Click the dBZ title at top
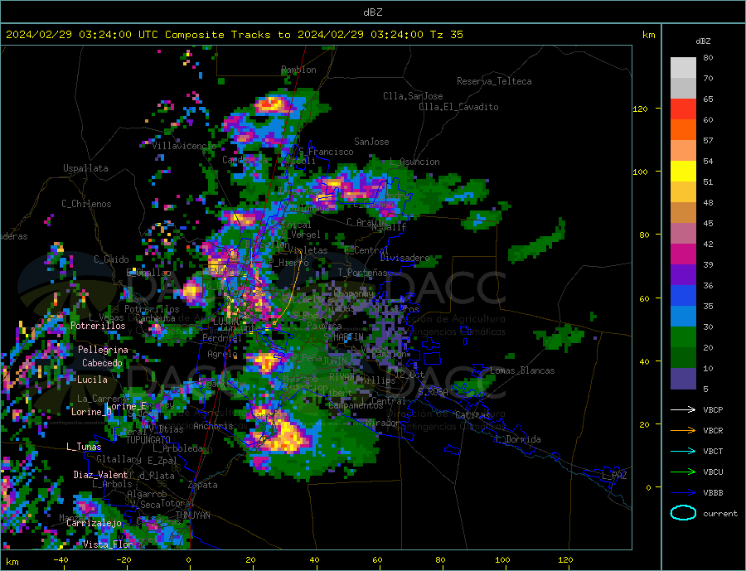The image size is (746, 571). tap(372, 12)
